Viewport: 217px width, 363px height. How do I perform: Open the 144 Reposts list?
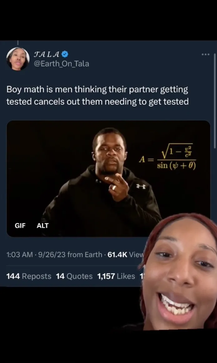pyautogui.click(x=29, y=276)
